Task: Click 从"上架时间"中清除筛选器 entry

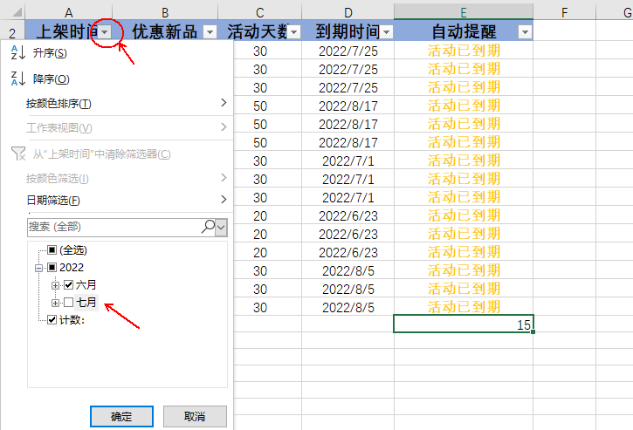Action: pyautogui.click(x=101, y=154)
